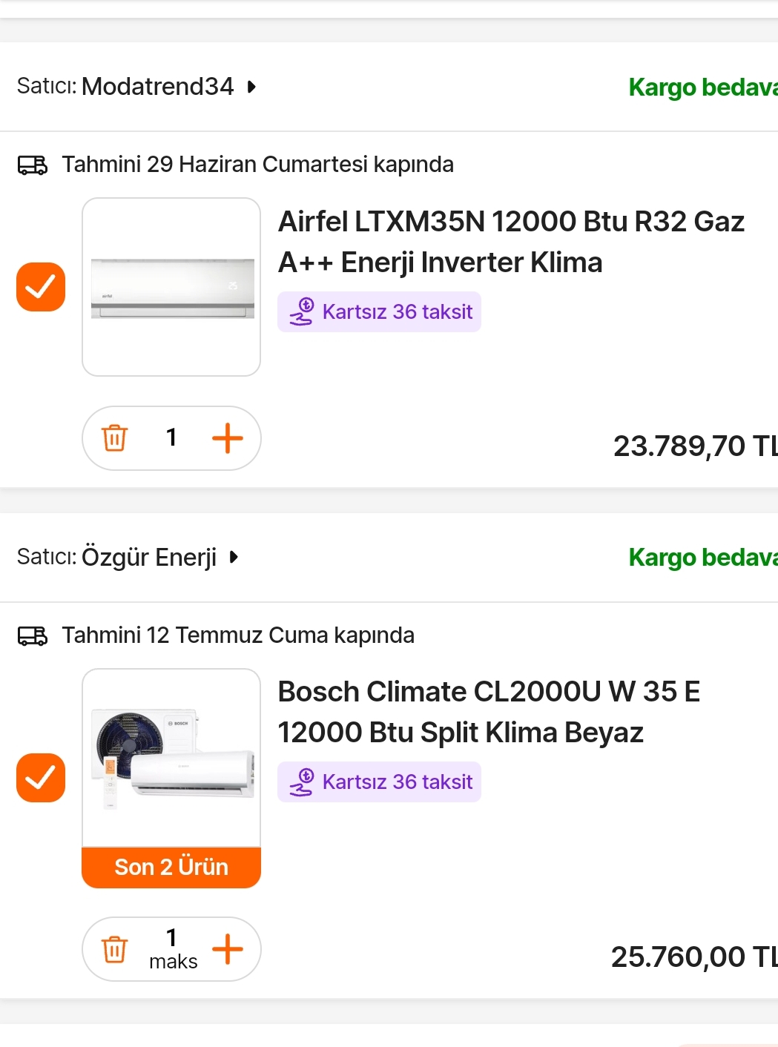The width and height of the screenshot is (778, 1047).
Task: Uncheck the Bosch Climate CL2000U checkbox
Action: pyautogui.click(x=41, y=778)
